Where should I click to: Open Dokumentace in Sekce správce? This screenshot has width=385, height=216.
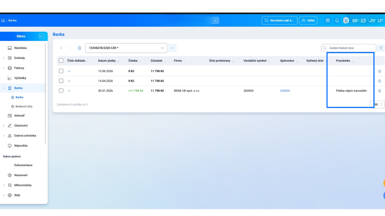coord(23,165)
